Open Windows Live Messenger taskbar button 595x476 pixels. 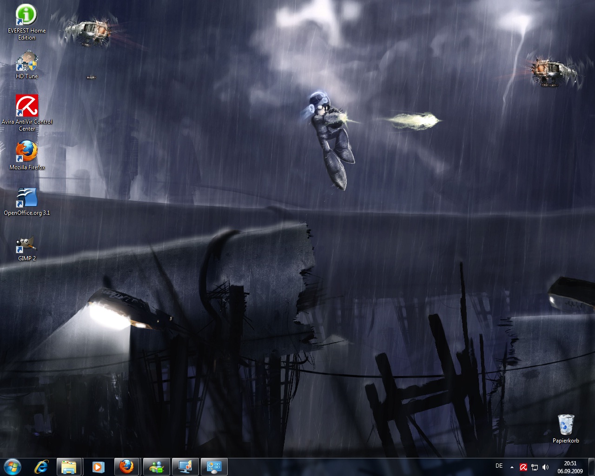tap(157, 467)
